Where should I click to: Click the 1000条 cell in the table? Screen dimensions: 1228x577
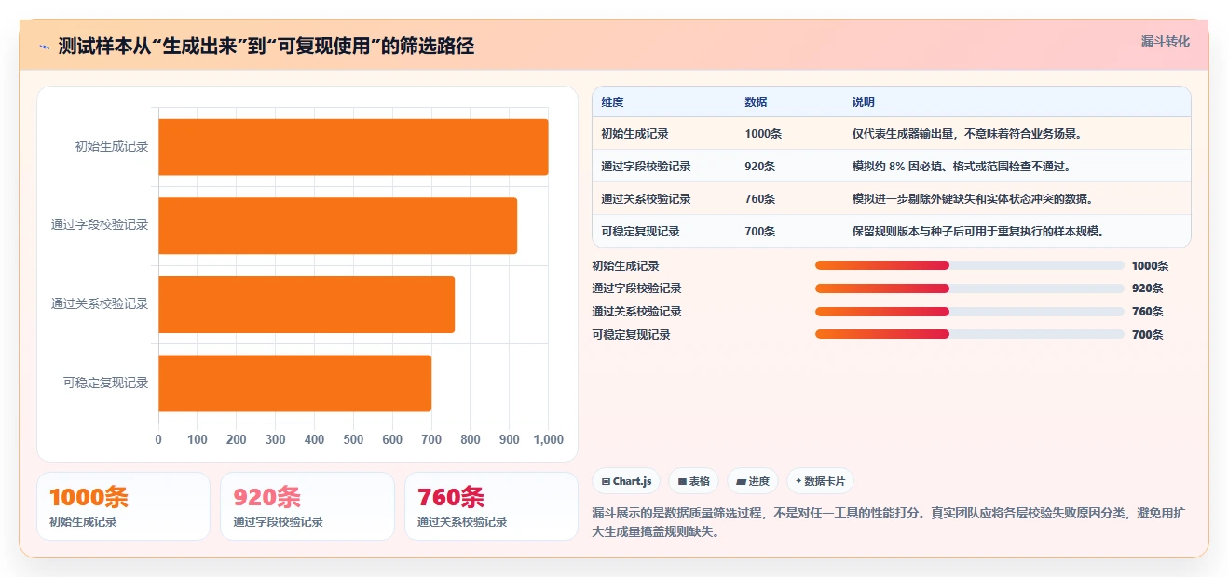(763, 134)
